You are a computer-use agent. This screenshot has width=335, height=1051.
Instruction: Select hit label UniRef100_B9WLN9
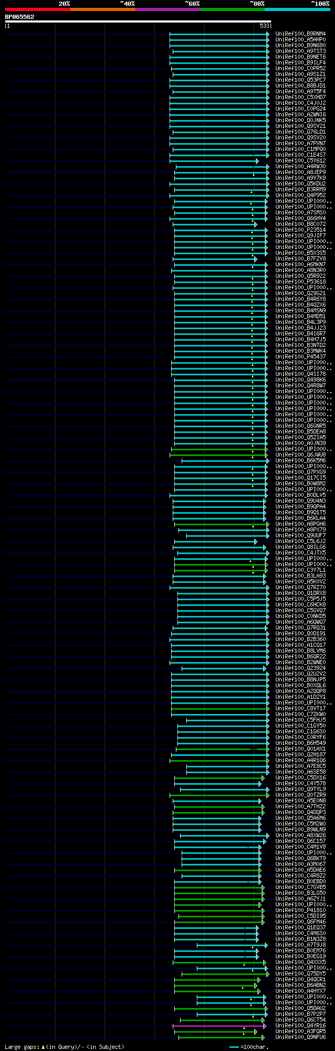coord(300,830)
